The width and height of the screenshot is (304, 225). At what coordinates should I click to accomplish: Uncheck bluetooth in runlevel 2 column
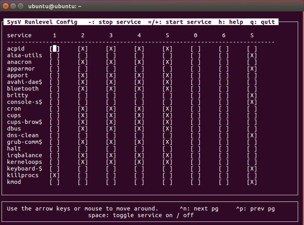[83, 89]
